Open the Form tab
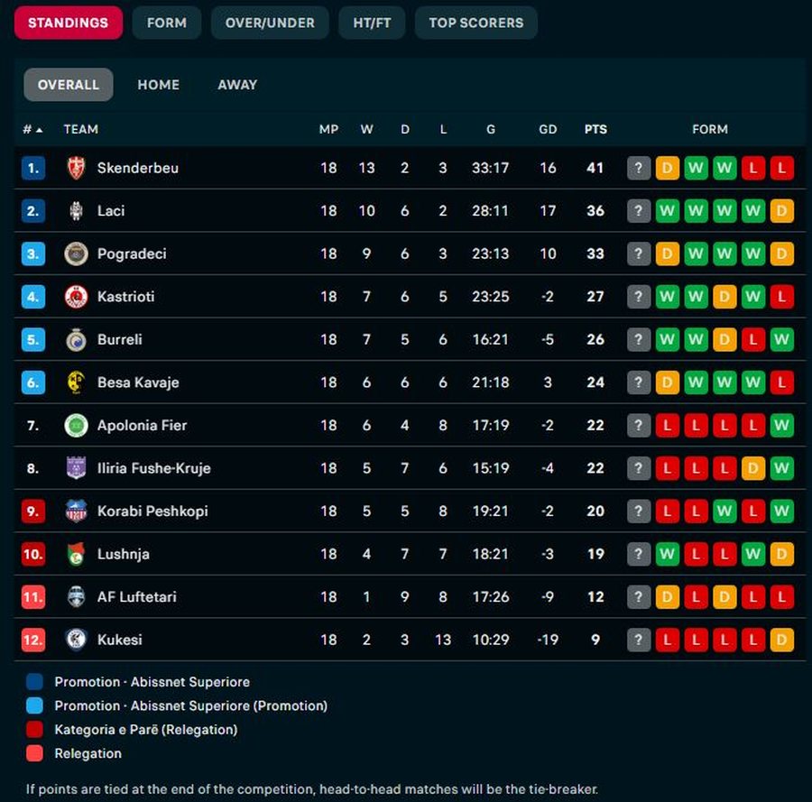 click(167, 23)
